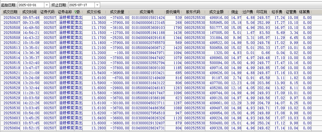
Task: Select amount cell 407700.00
Action: click(x=219, y=83)
